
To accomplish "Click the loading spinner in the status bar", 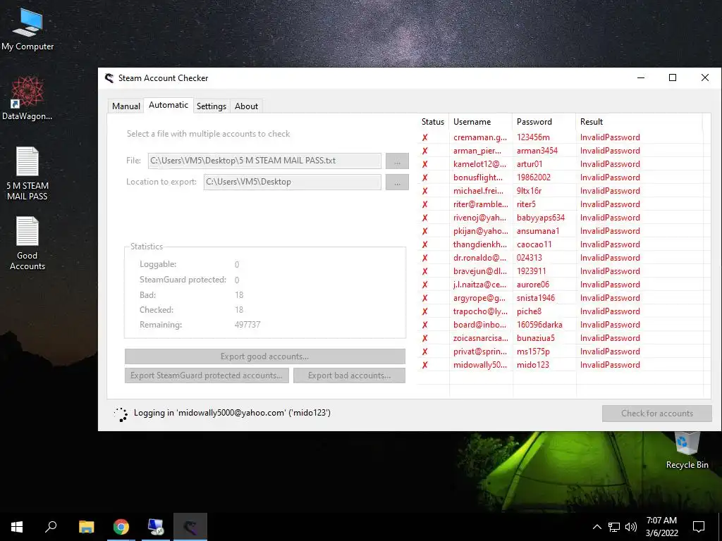I will (x=121, y=413).
